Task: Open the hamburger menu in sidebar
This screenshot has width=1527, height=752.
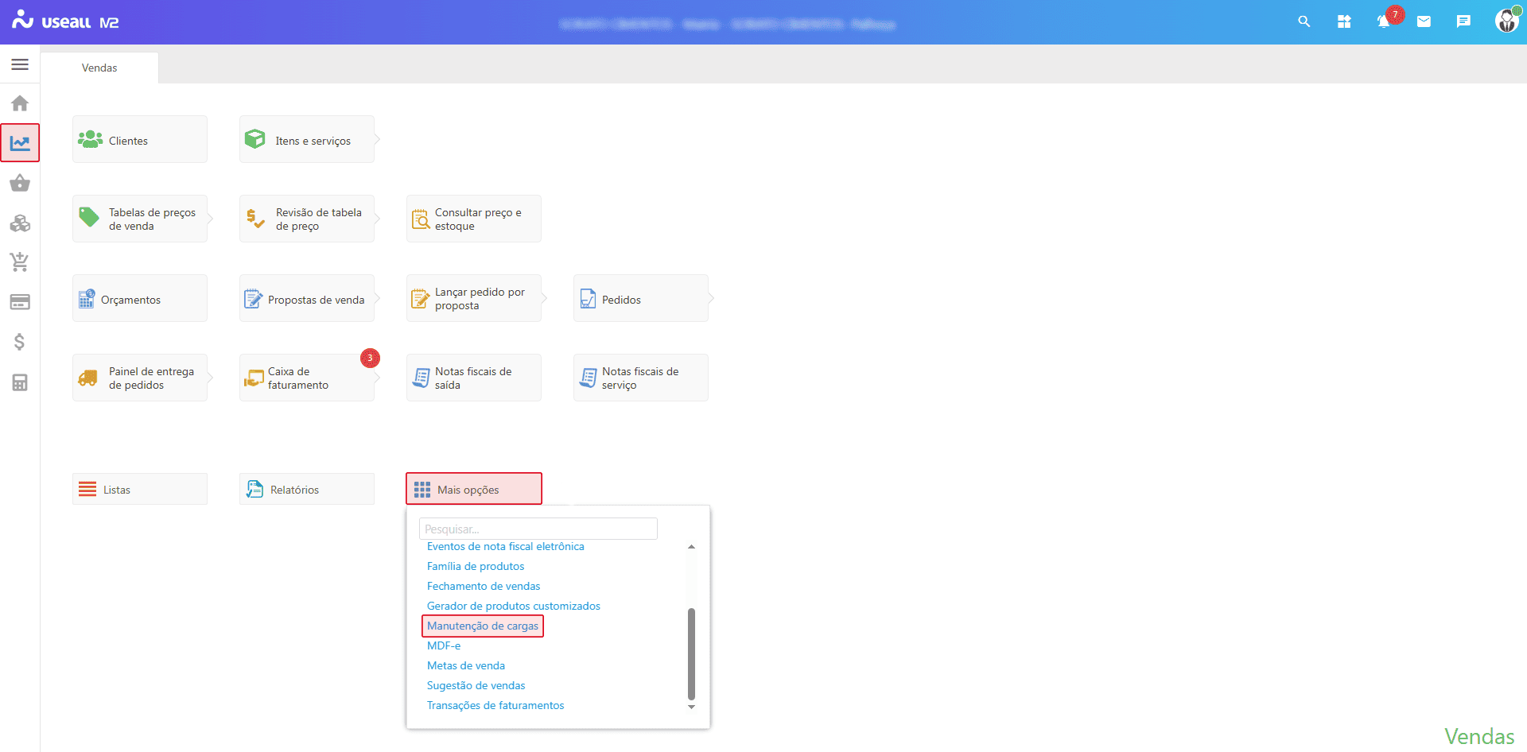Action: (x=20, y=64)
